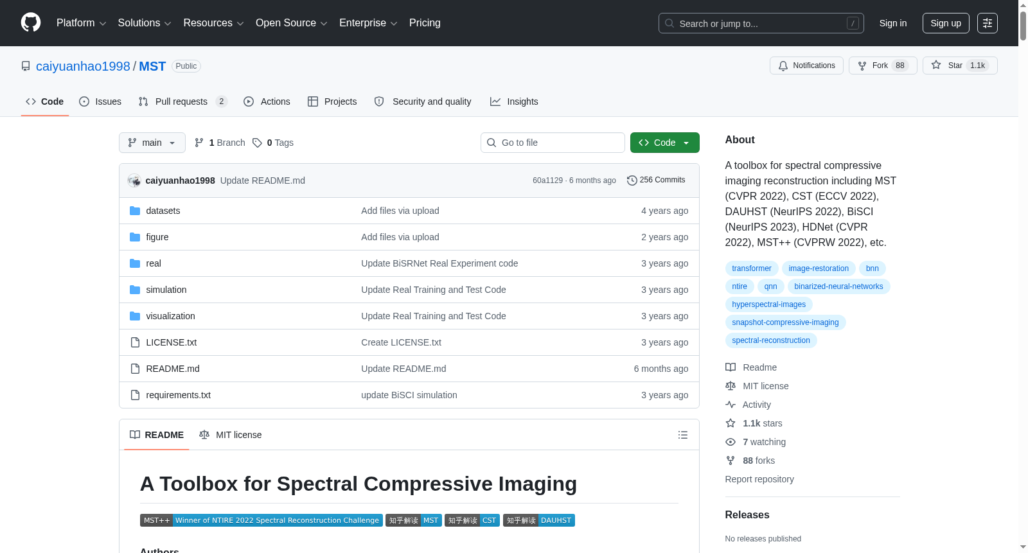Click the Sign up button
Image resolution: width=1028 pixels, height=553 pixels.
pyautogui.click(x=946, y=23)
